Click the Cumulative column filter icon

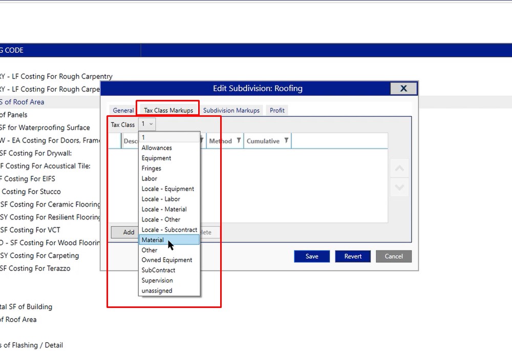(286, 141)
